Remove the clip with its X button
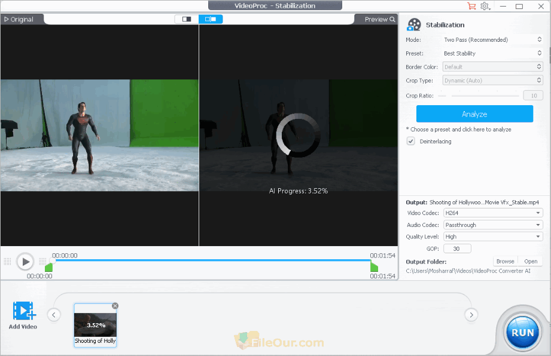Screen dimensions: 551x356 point(115,306)
